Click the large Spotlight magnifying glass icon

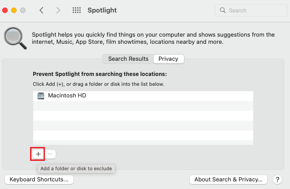(15, 38)
